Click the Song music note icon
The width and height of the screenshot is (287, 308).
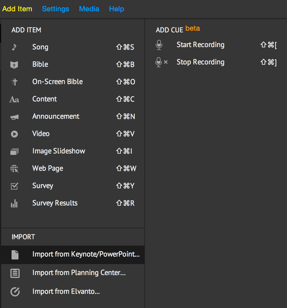coord(14,47)
